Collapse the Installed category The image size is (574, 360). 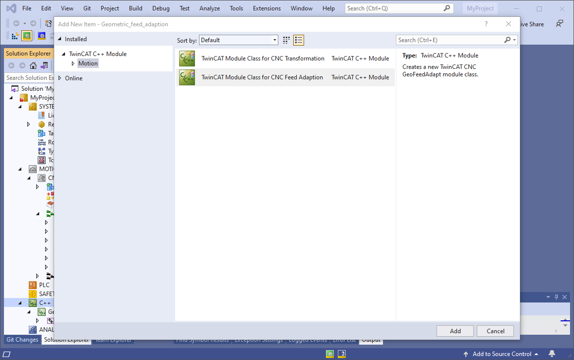60,39
